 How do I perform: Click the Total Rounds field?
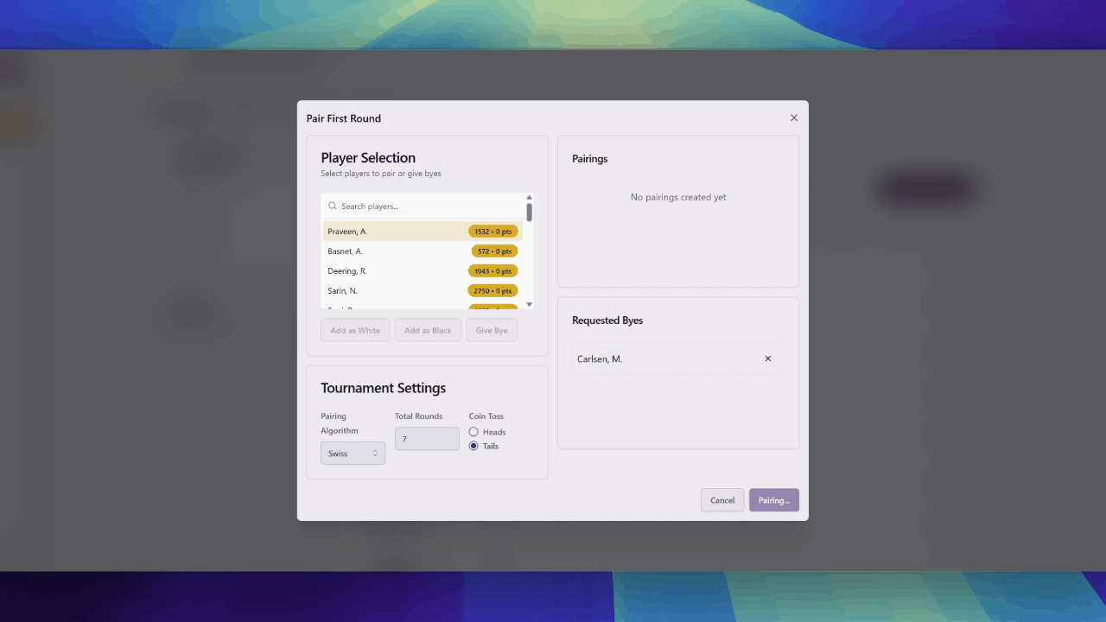pos(427,439)
